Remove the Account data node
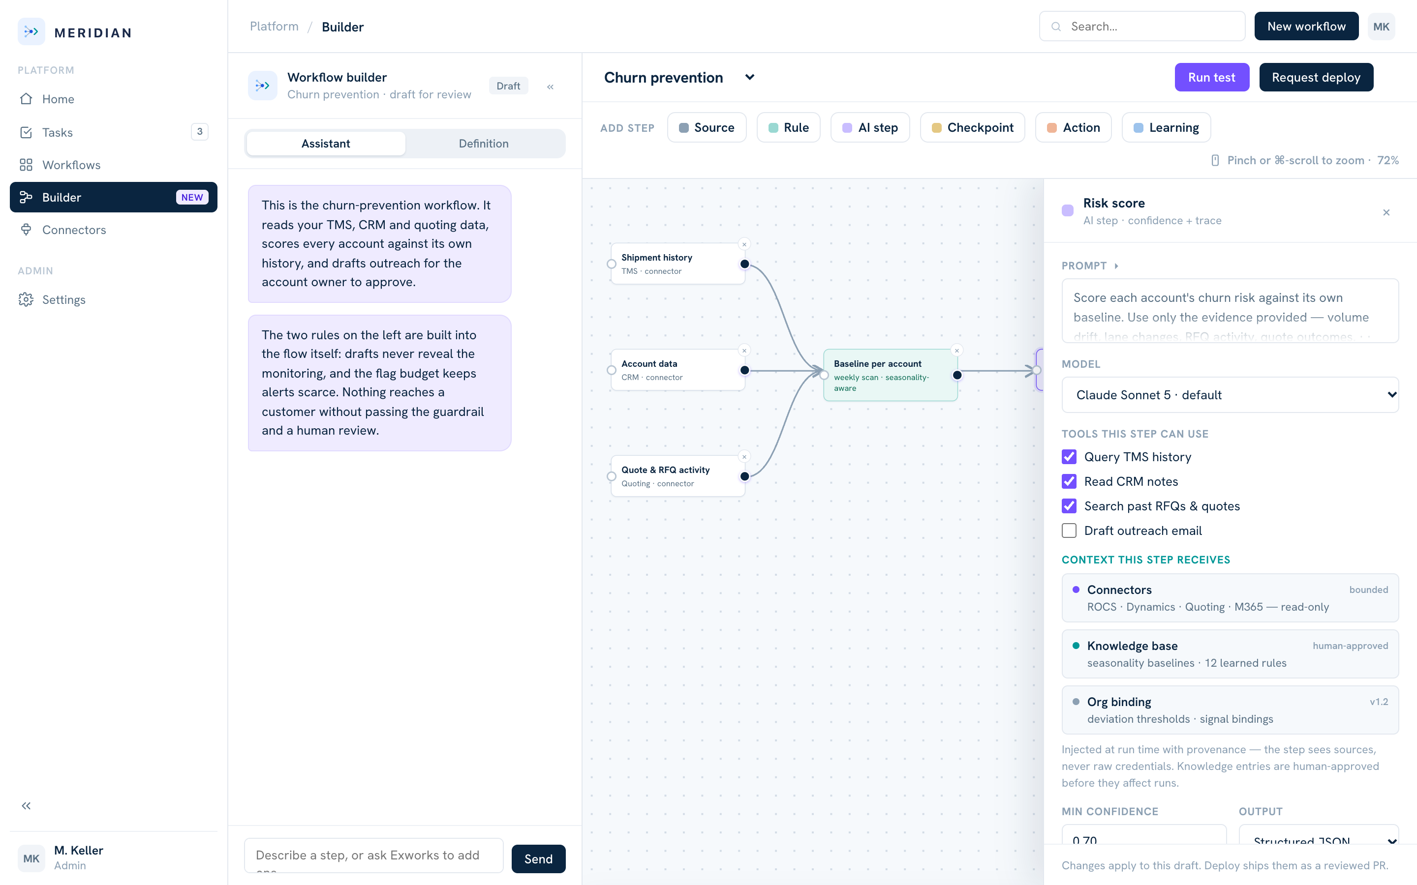The height and width of the screenshot is (885, 1417). point(744,351)
